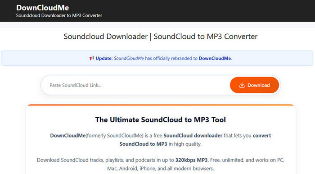
Task: Click the megaphone icon in the update banner
Action: pyautogui.click(x=92, y=58)
